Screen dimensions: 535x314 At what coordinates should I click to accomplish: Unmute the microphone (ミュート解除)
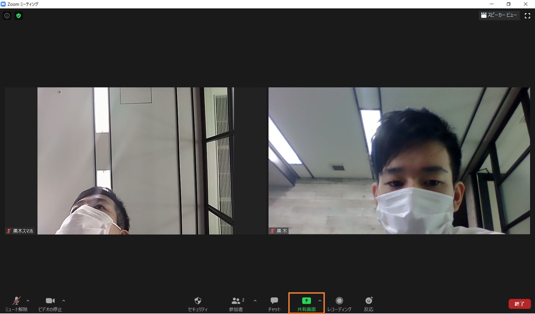click(16, 304)
